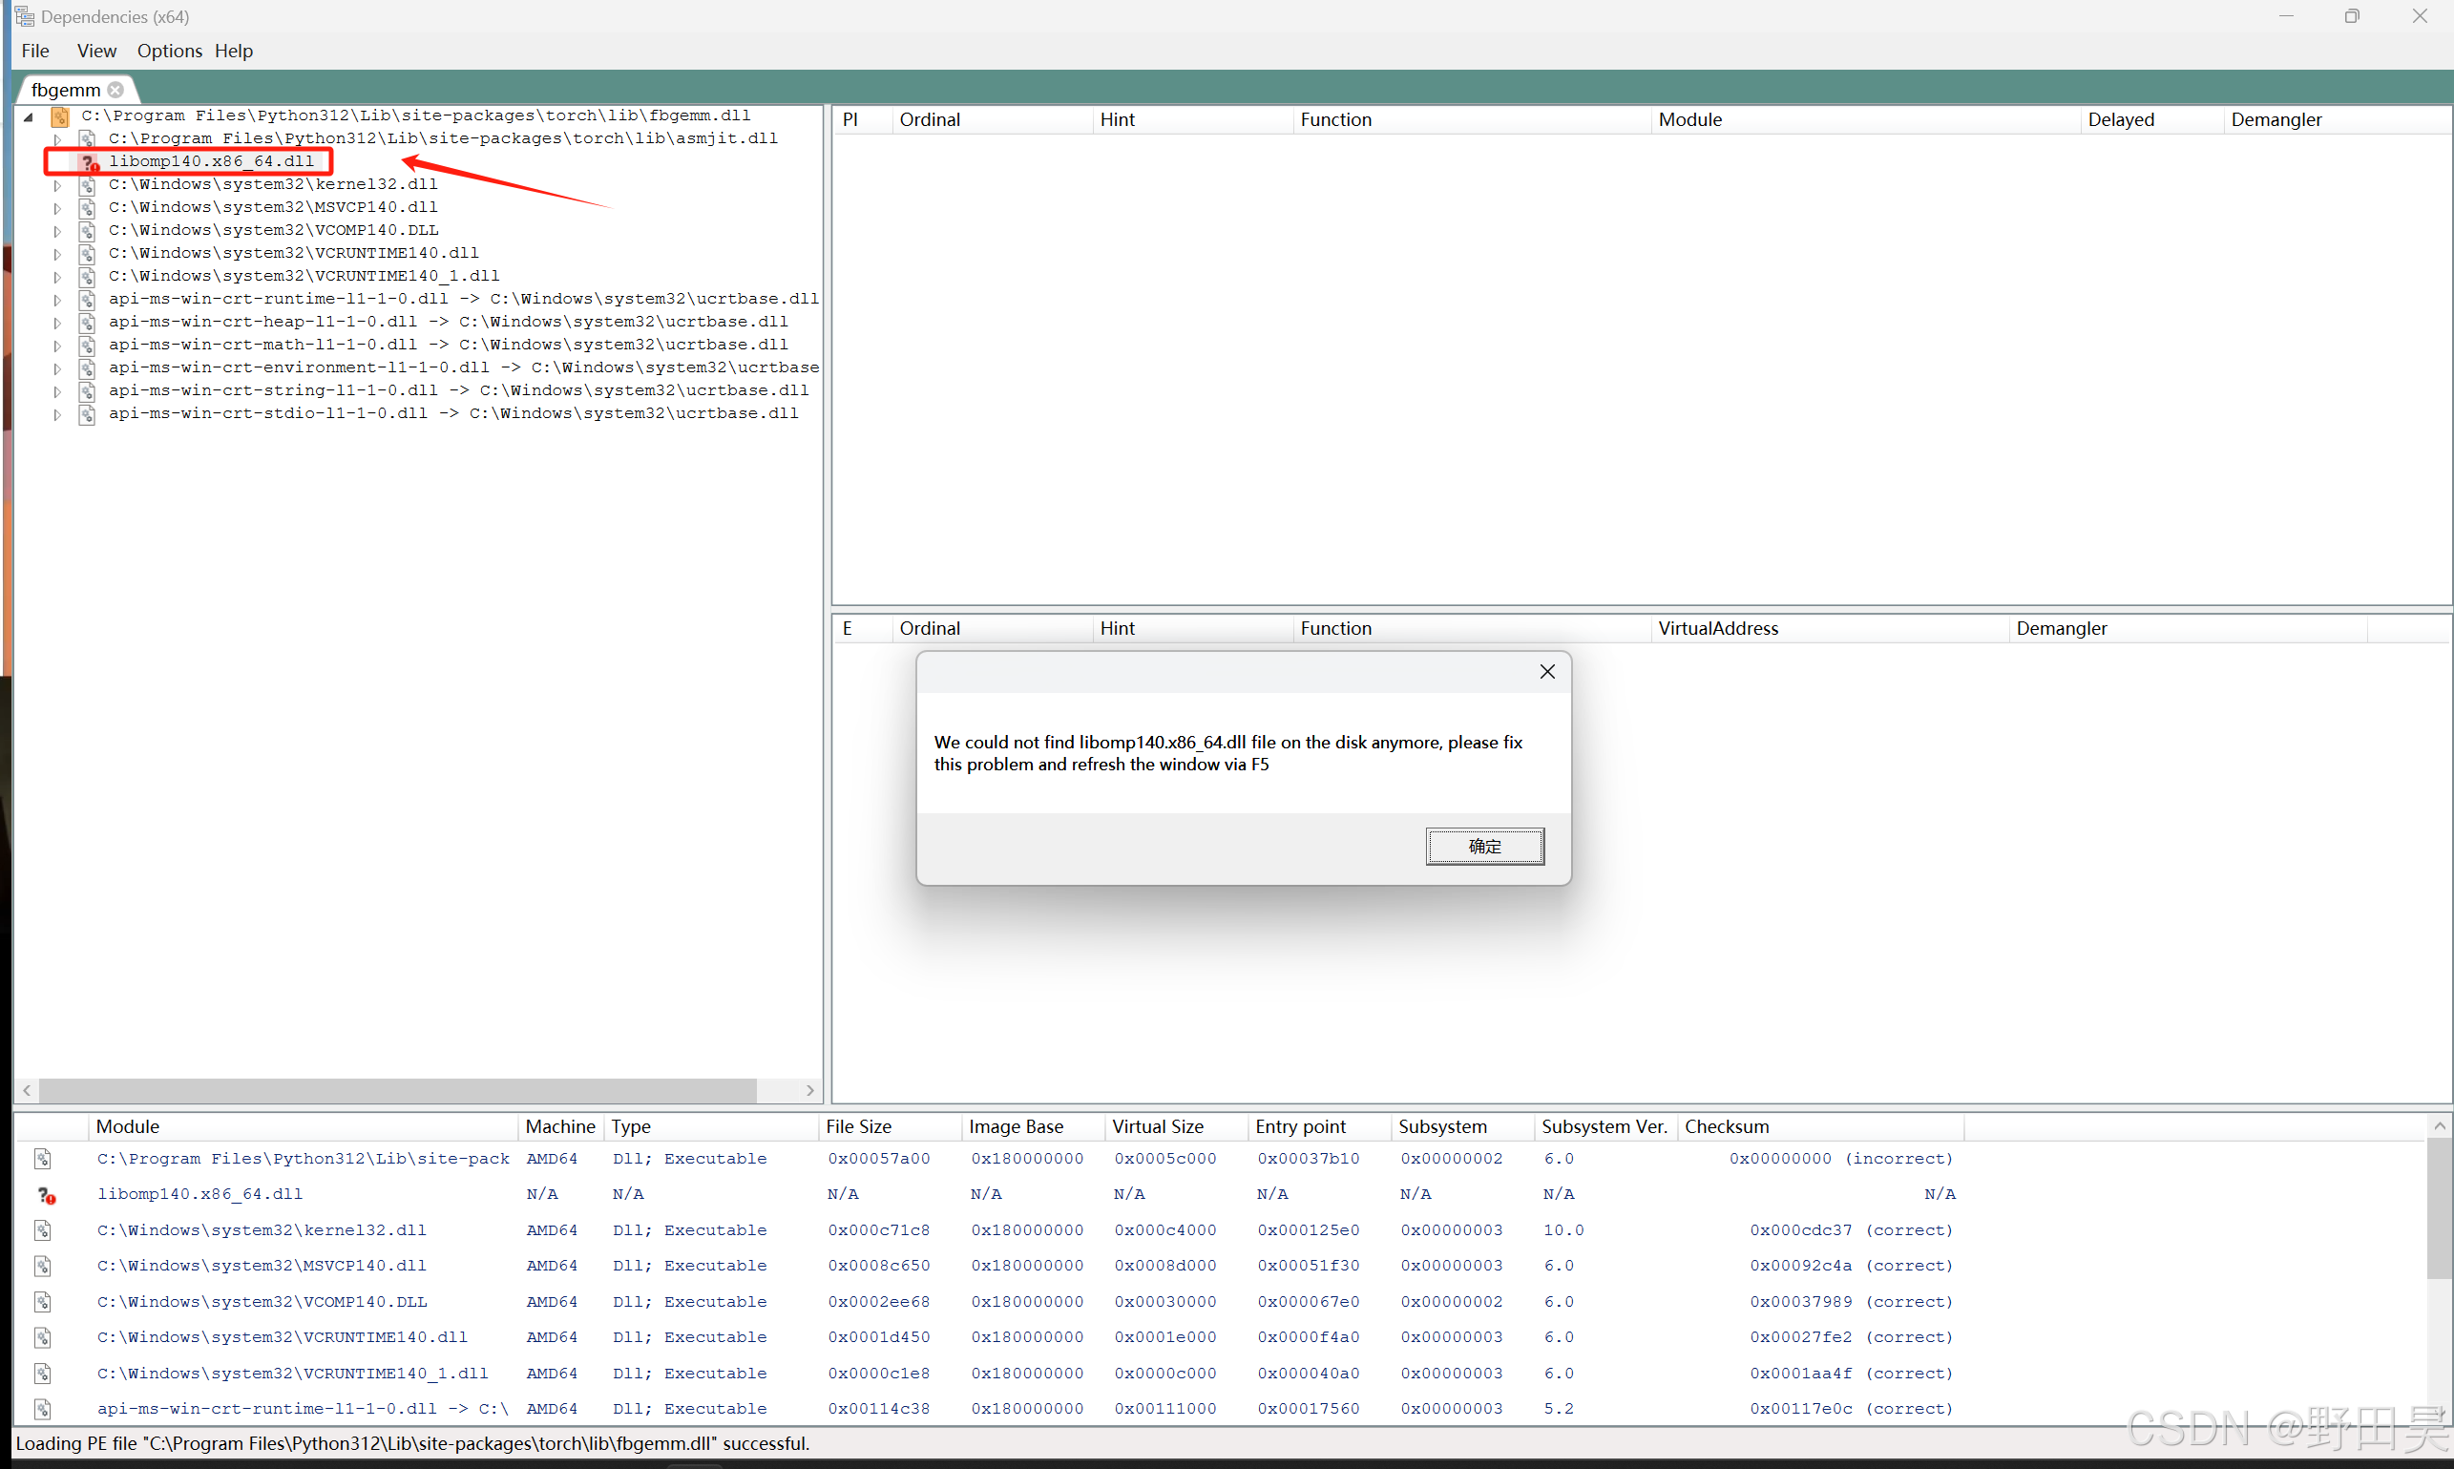
Task: Sort module list by File Size column
Action: [890, 1126]
